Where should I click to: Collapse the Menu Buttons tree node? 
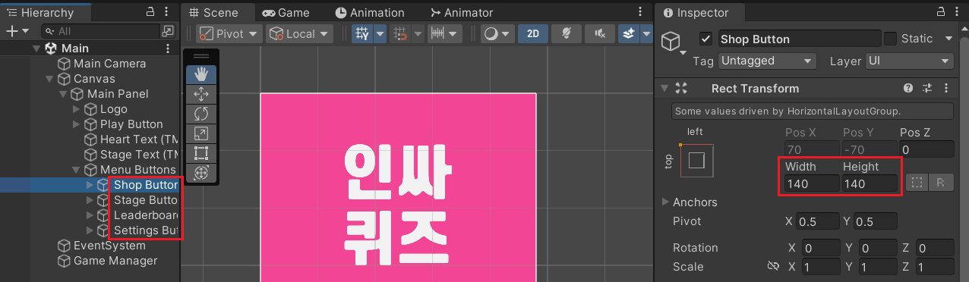[76, 170]
